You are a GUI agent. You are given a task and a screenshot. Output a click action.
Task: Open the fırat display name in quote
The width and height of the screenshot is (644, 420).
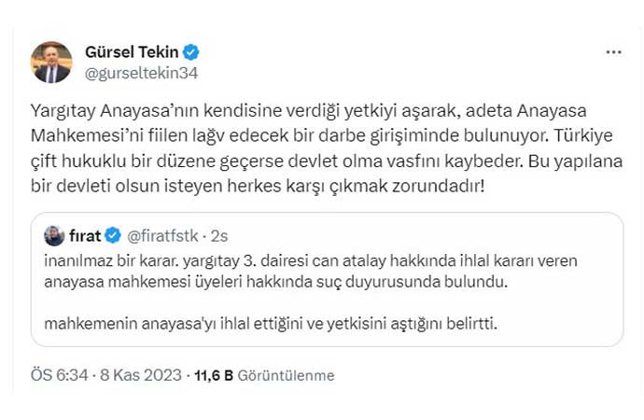click(85, 235)
